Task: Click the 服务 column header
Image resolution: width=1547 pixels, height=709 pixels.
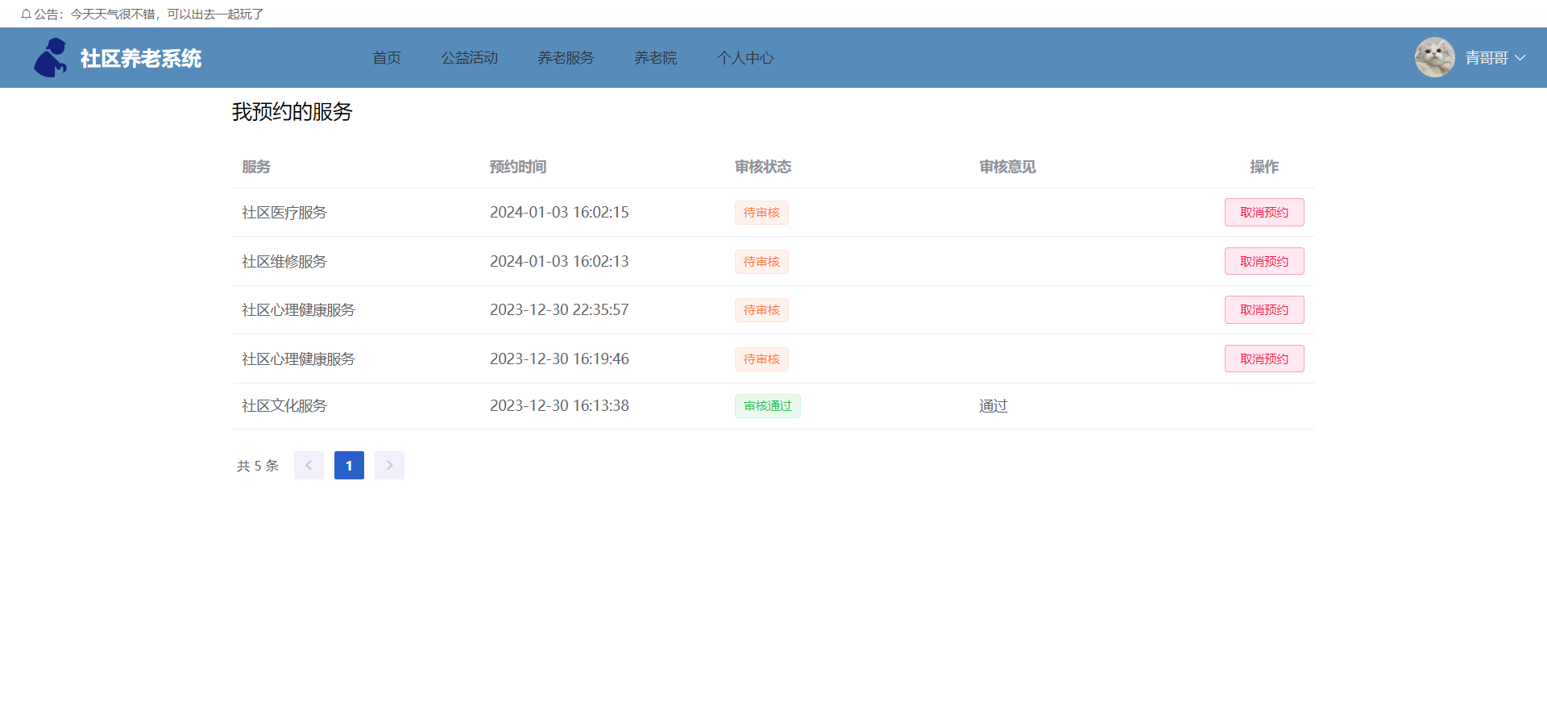Action: pos(256,167)
